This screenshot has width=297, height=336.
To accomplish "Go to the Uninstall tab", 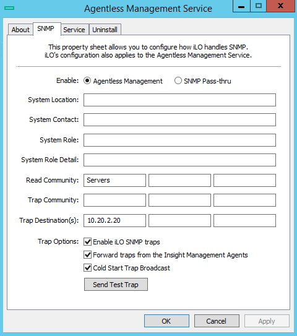I will (x=105, y=30).
